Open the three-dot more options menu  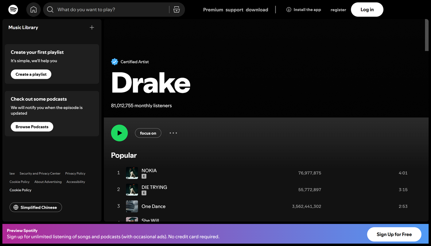(173, 133)
